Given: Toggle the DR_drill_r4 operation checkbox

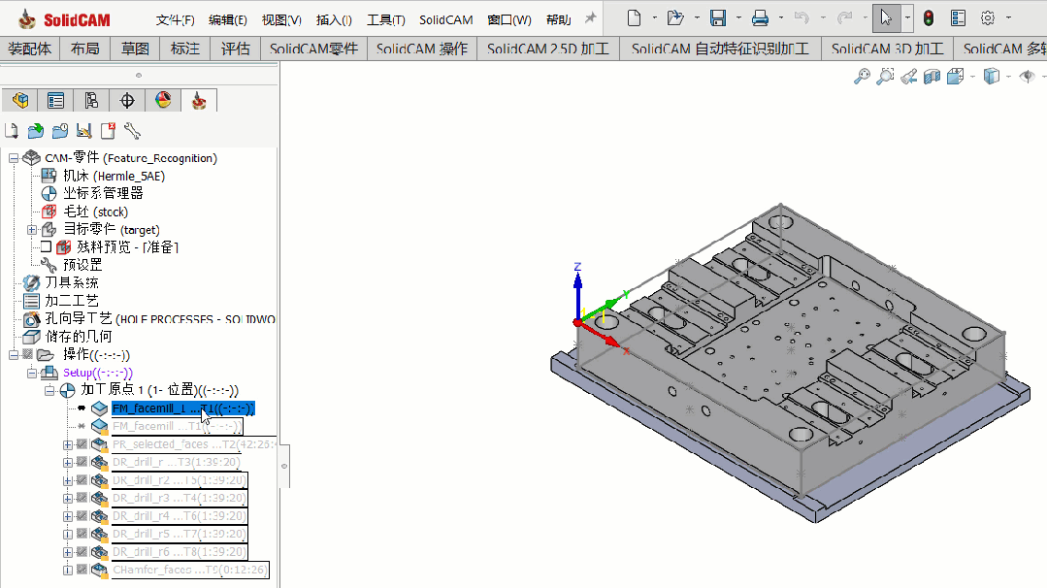Looking at the screenshot, I should [x=82, y=516].
